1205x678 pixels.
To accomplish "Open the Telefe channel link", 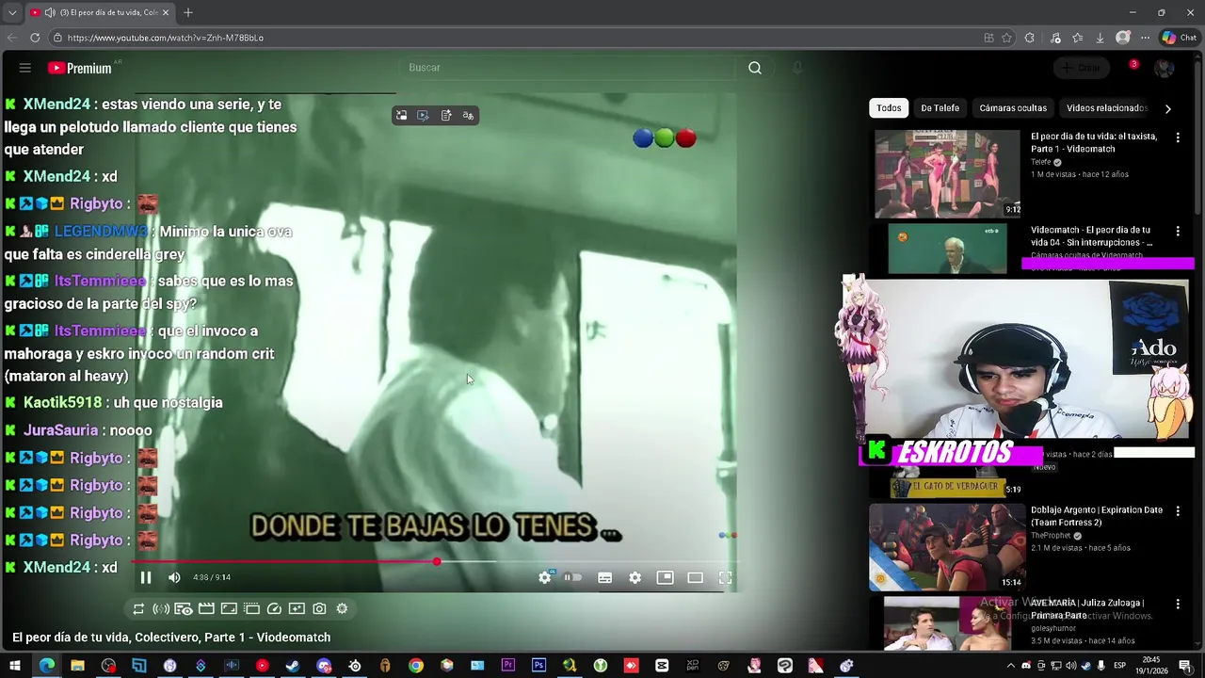I will click(1040, 162).
